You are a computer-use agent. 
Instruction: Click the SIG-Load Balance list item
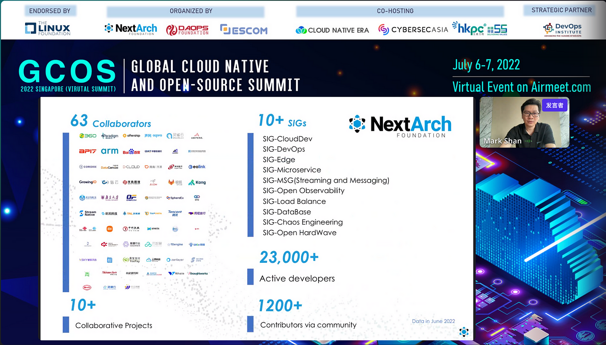[x=294, y=201]
